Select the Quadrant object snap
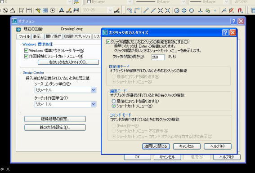This screenshot has width=255, height=173. [x=184, y=10]
